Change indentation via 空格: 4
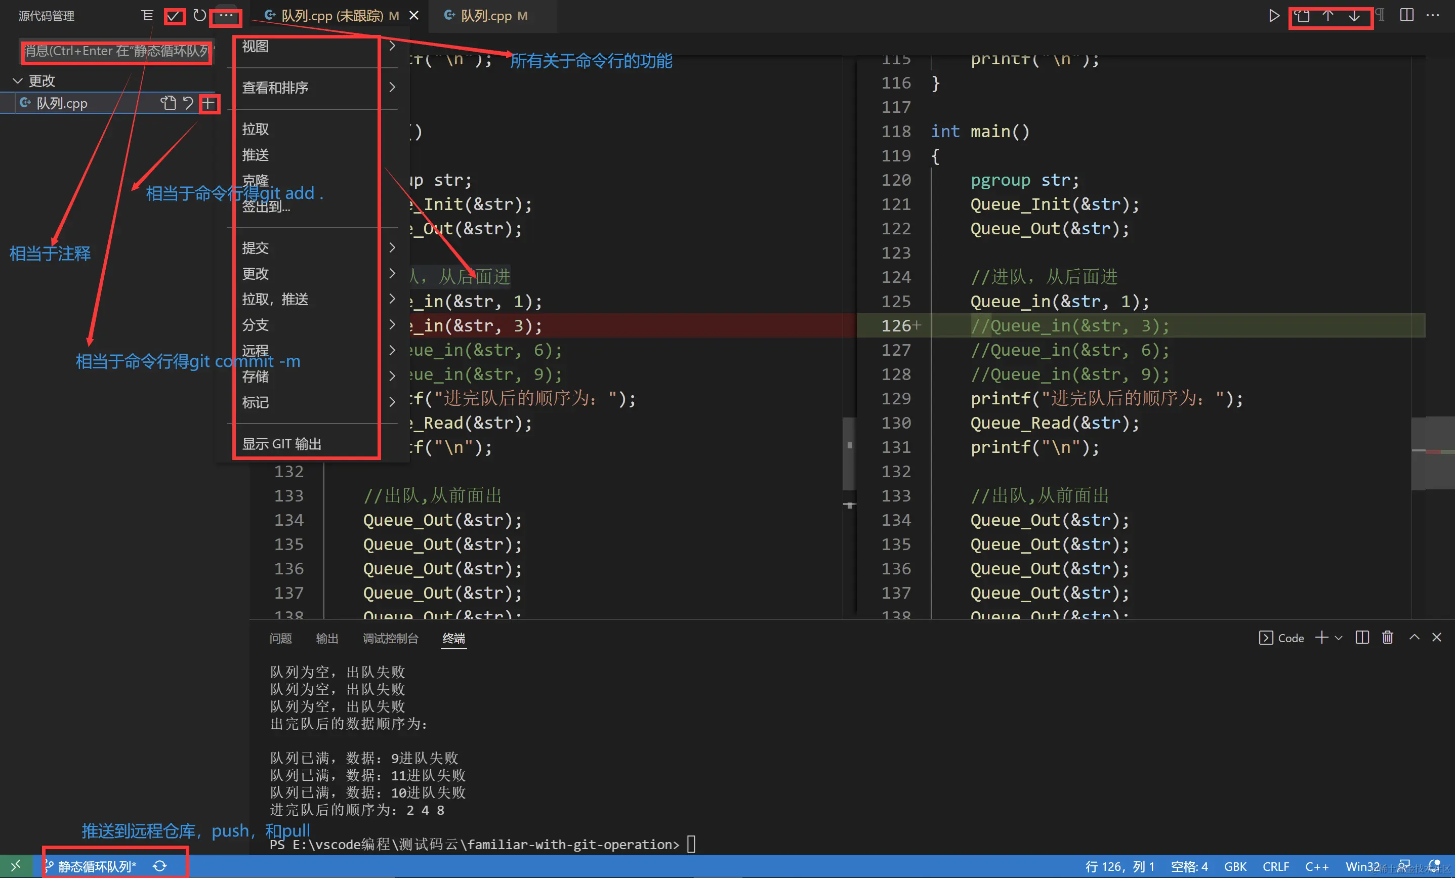 [x=1189, y=866]
